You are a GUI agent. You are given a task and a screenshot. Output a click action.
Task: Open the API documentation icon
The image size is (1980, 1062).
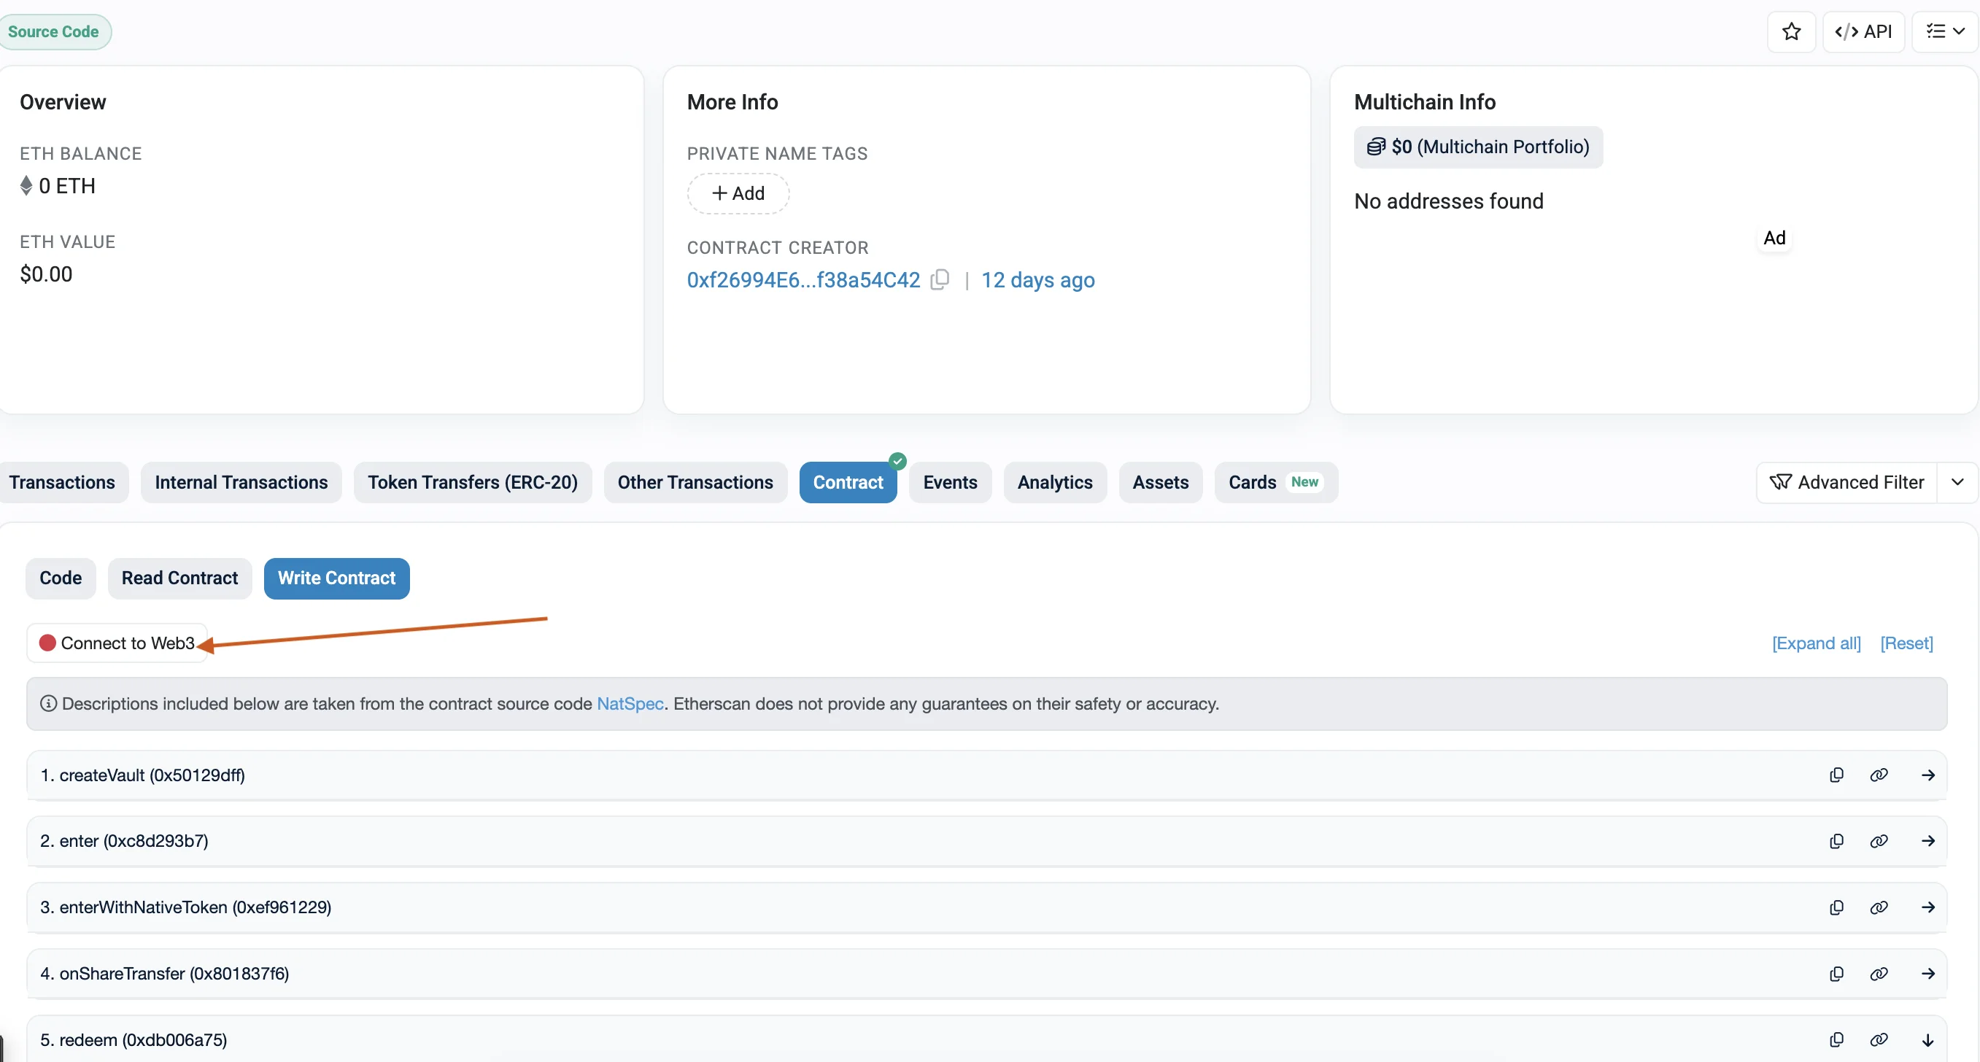(x=1864, y=31)
